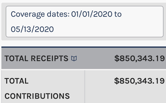The image size is (166, 103).
Task: Click the word CONTRIBUTIONS in the table
Action: [x=37, y=96]
